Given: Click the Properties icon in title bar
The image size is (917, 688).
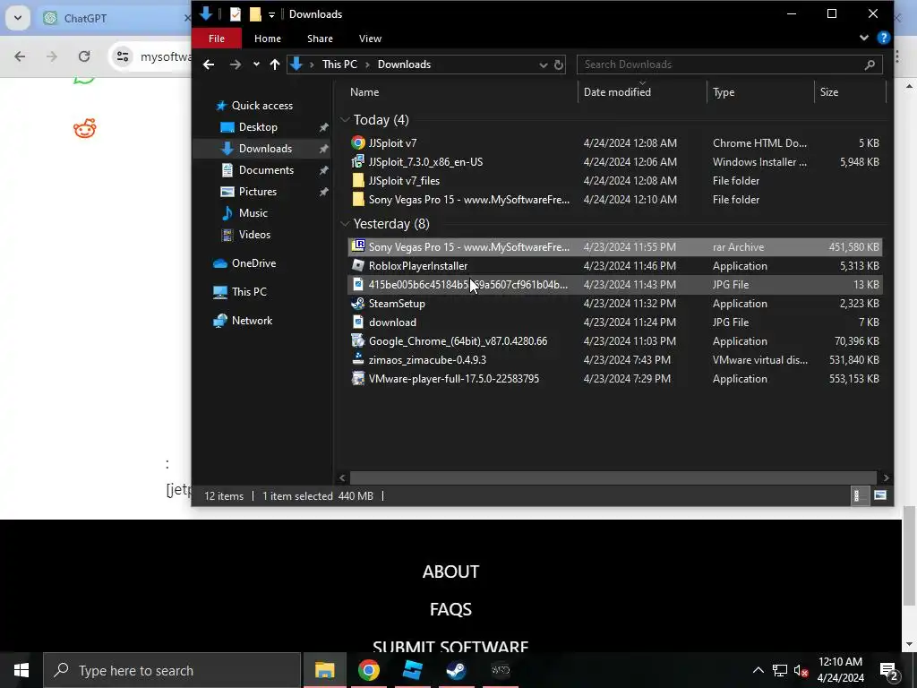Looking at the screenshot, I should click(236, 14).
